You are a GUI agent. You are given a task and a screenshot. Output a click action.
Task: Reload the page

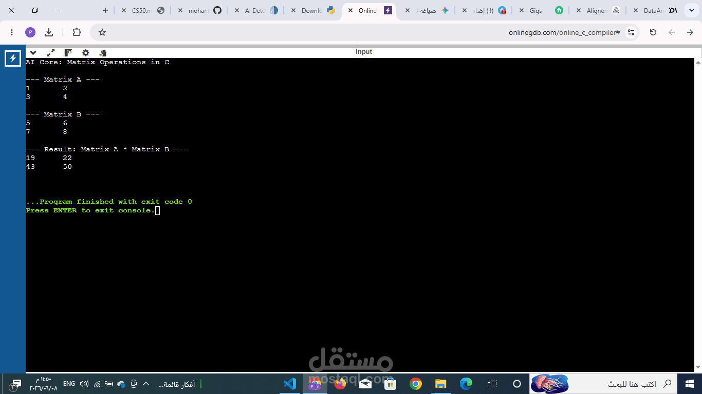pos(653,32)
